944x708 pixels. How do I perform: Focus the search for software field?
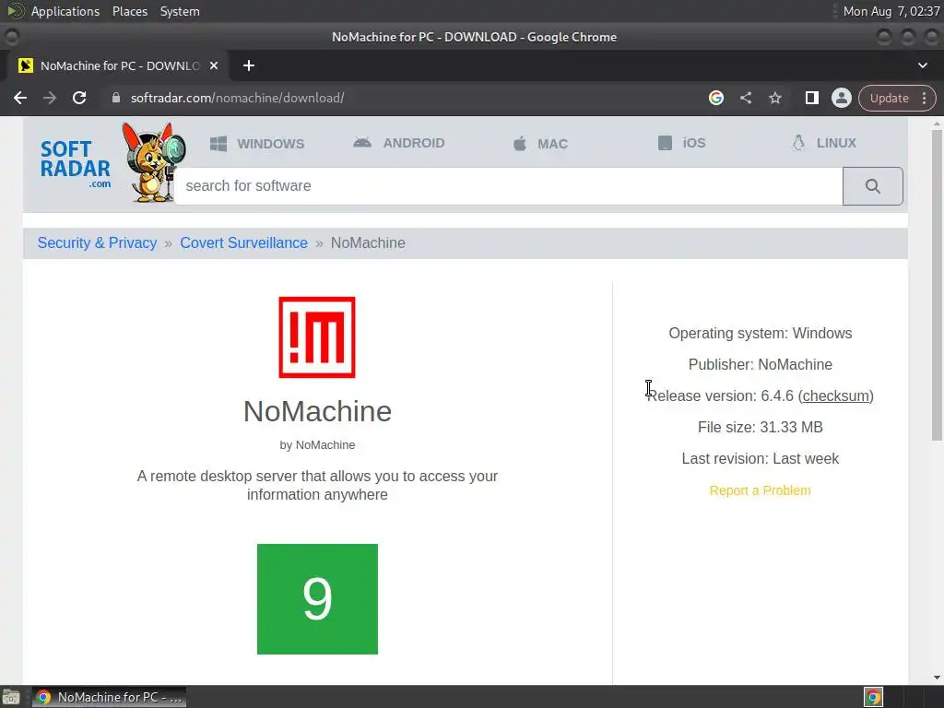tap(509, 186)
